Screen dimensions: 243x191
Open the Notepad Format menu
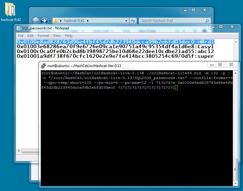tap(43, 36)
